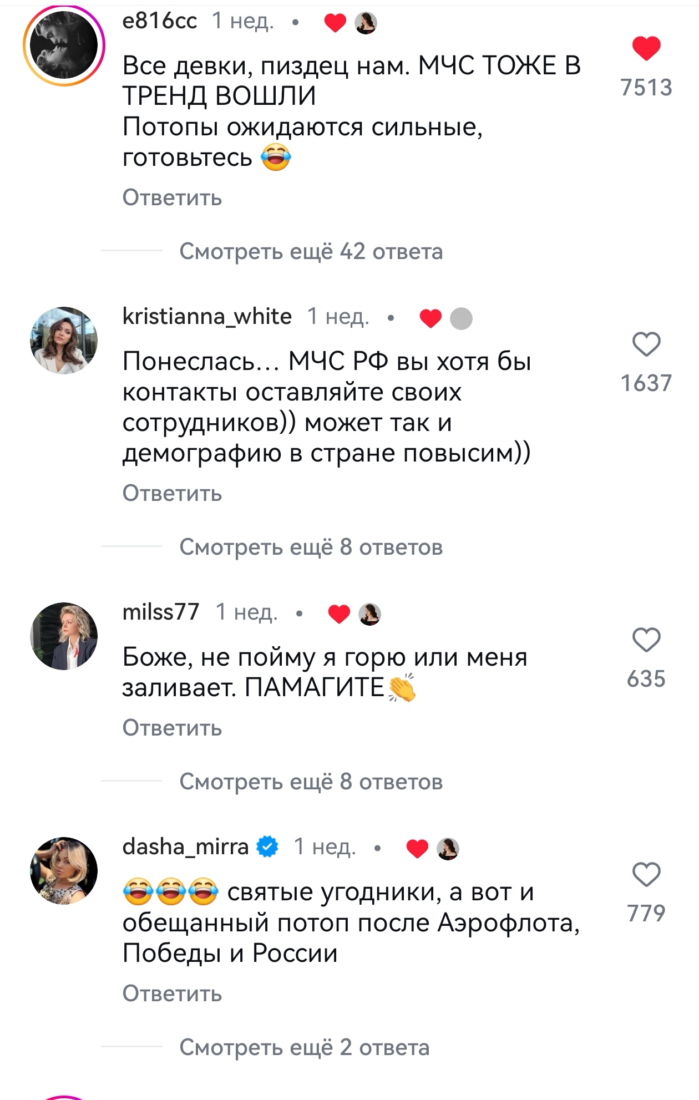Like kristianna_white's comment with heart icon

pos(646,344)
